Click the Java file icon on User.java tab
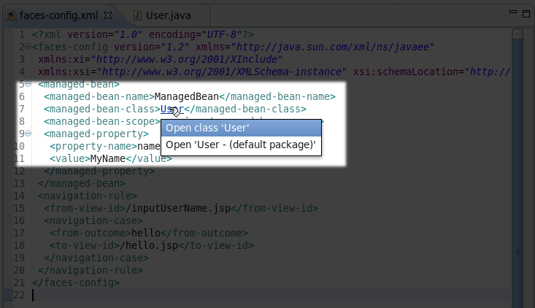 click(x=137, y=15)
